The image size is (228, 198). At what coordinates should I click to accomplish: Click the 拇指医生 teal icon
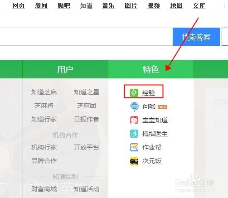134,134
